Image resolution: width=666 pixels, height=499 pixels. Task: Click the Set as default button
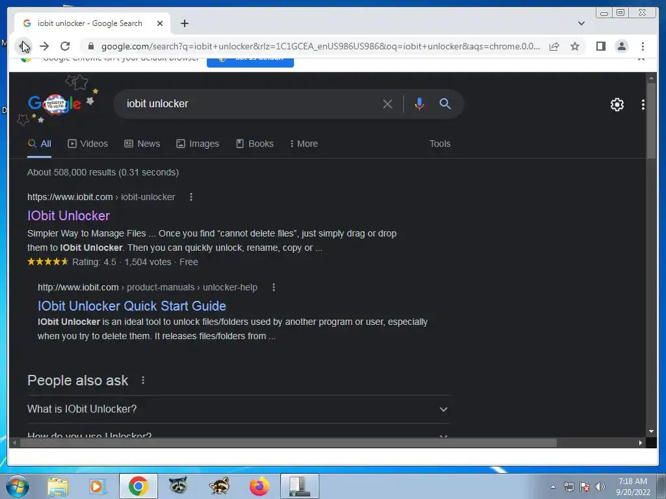point(250,61)
